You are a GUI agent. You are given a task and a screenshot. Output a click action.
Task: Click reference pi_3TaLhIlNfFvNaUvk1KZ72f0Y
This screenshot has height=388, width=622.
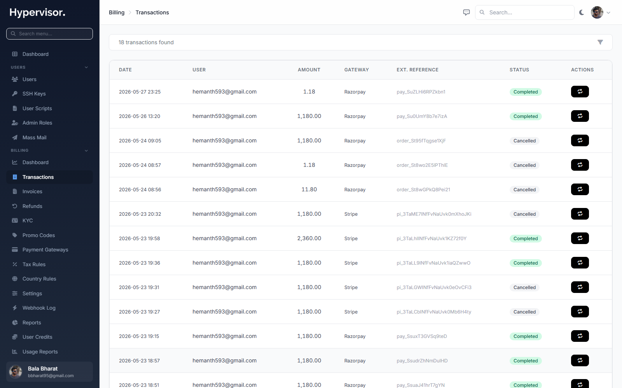(432, 238)
